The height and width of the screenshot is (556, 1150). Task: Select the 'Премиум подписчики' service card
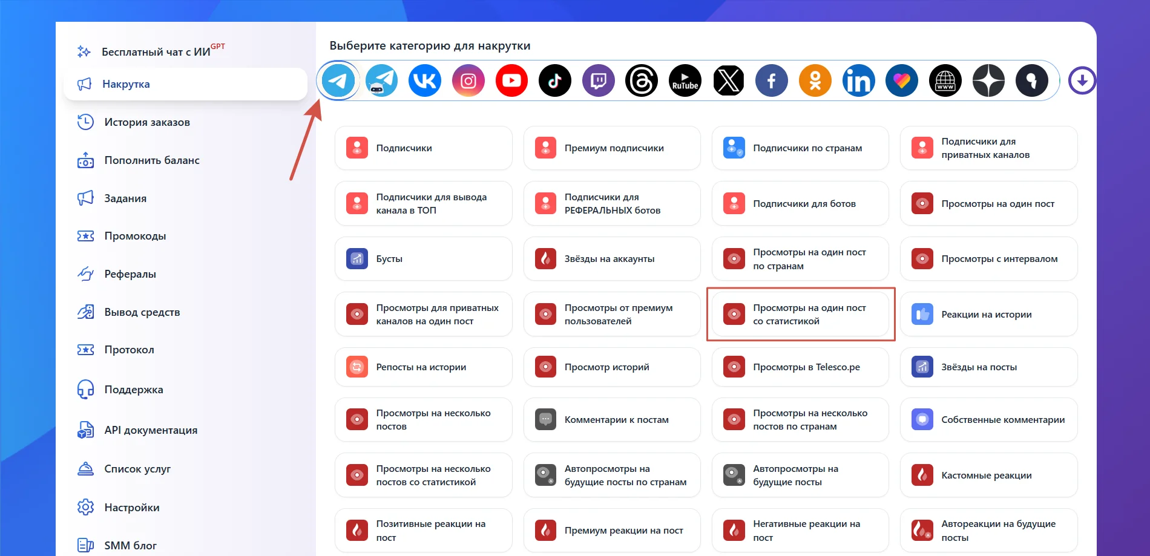coord(612,148)
